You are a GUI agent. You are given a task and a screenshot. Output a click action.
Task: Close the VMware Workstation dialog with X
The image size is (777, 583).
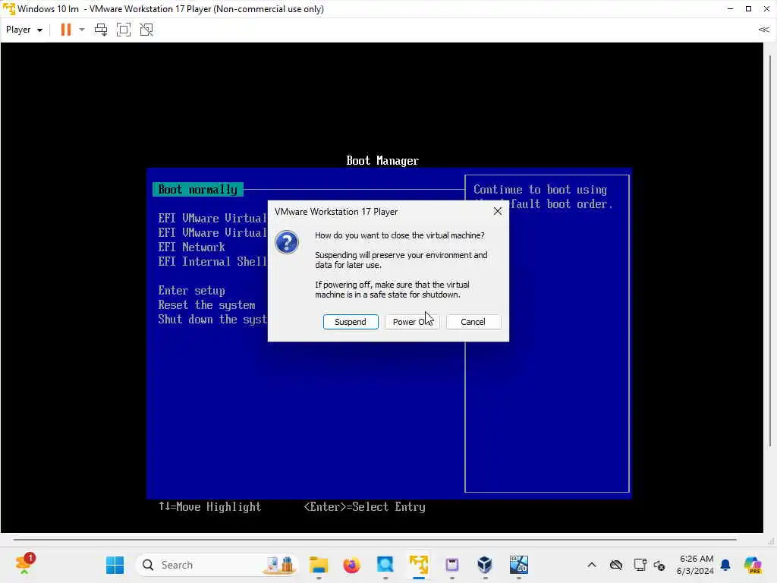(x=498, y=211)
